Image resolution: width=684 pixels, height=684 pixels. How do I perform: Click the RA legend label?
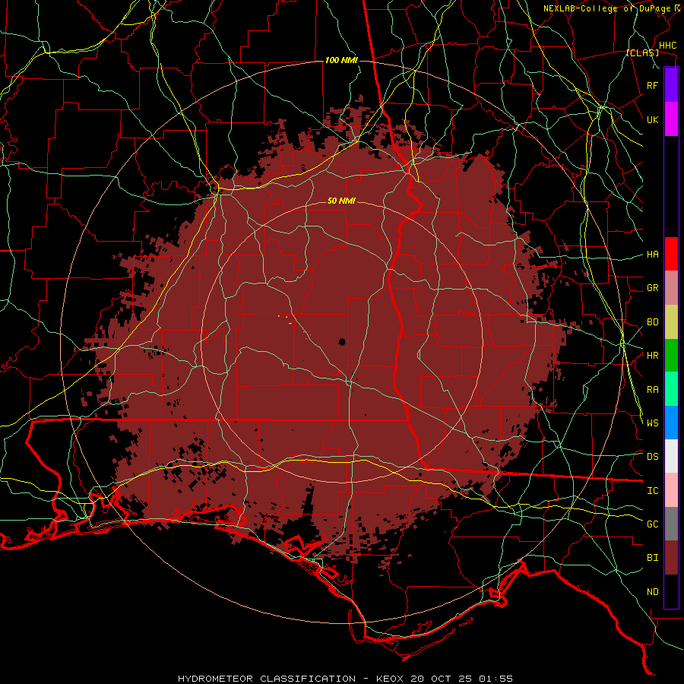point(653,389)
